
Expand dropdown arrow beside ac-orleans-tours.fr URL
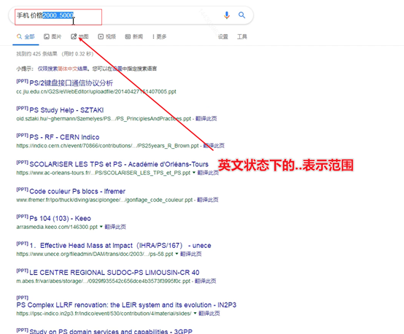(x=194, y=172)
